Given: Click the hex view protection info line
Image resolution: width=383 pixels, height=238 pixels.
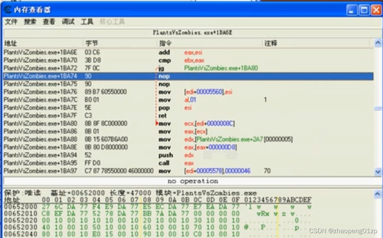Looking at the screenshot, I should pyautogui.click(x=130, y=193).
